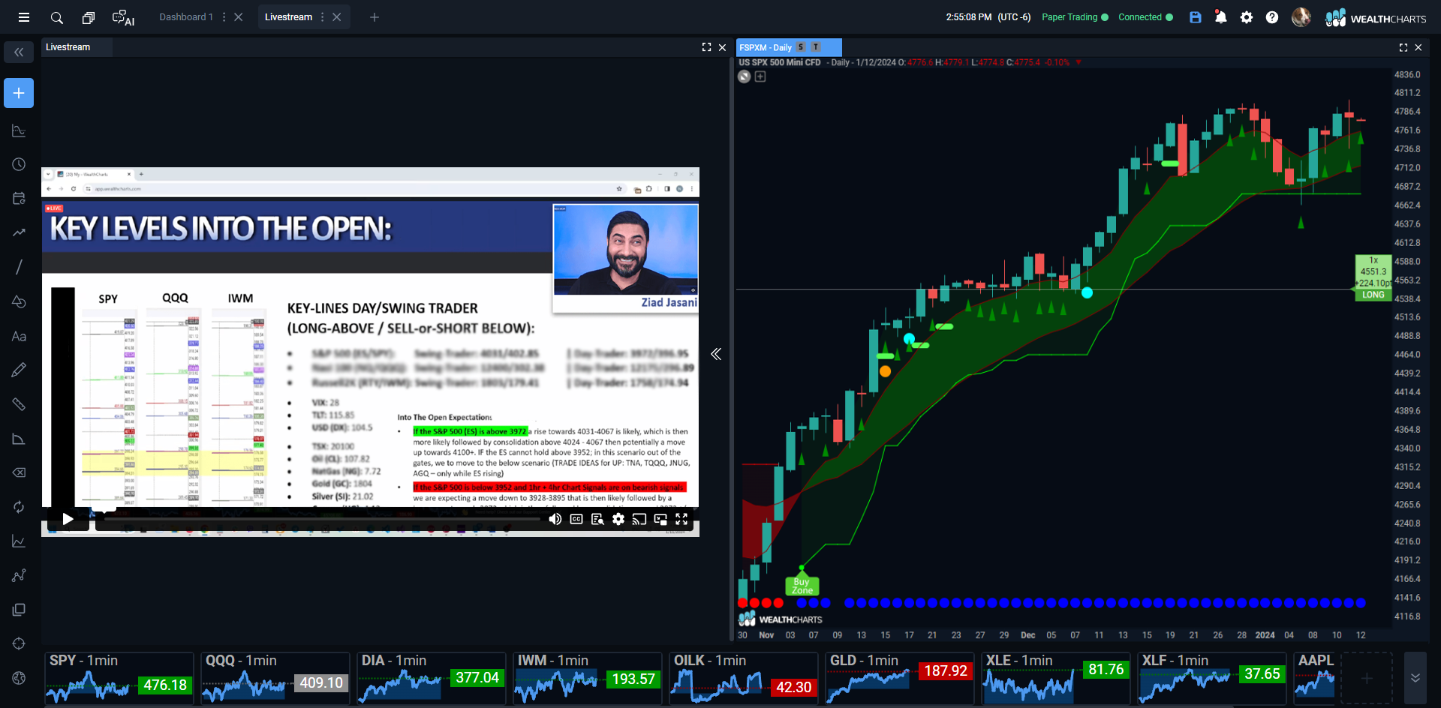The height and width of the screenshot is (708, 1441).
Task: Open the globe sidebar icon
Action: (19, 678)
